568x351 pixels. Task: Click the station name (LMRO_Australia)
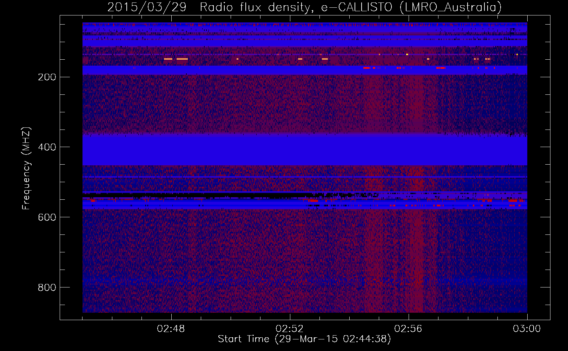pyautogui.click(x=451, y=7)
